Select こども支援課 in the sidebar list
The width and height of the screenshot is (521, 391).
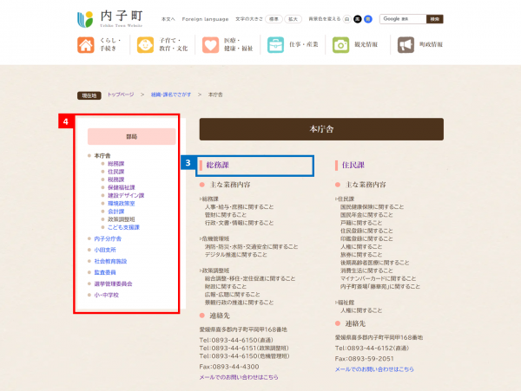pyautogui.click(x=123, y=227)
